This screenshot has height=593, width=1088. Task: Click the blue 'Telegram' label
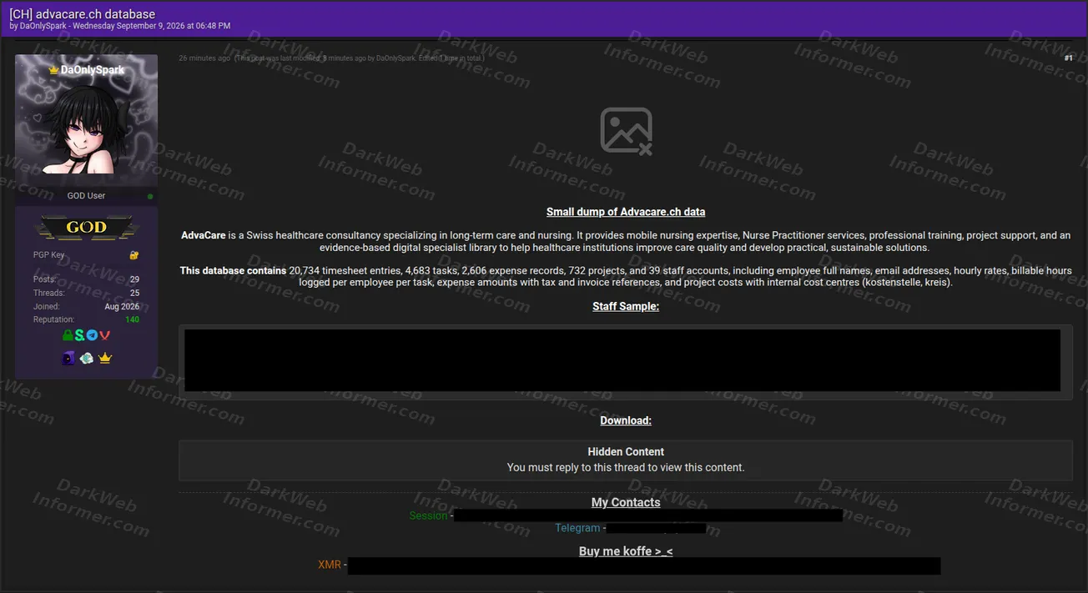point(577,528)
